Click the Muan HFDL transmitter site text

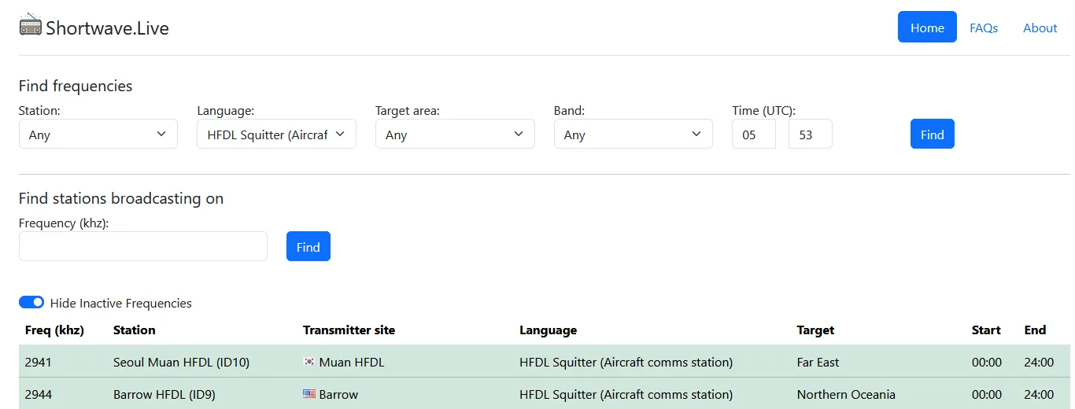click(x=352, y=363)
